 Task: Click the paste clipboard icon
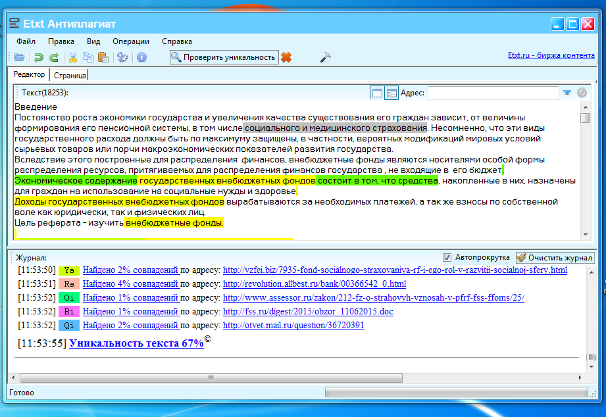(x=102, y=58)
